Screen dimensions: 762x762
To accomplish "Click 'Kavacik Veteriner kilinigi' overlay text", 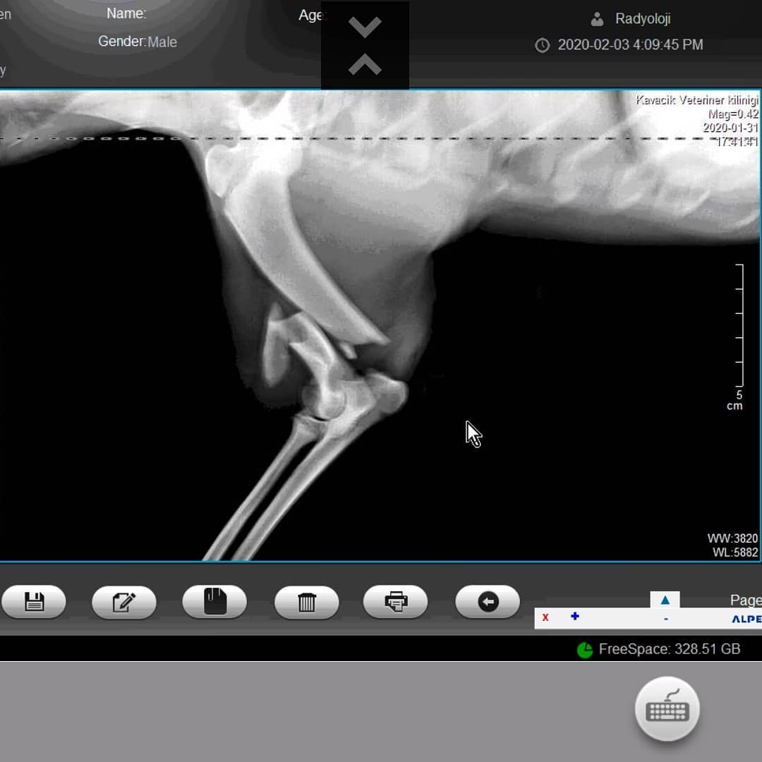I will pos(697,100).
